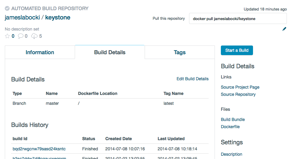
Task: Click the docker pull command field
Action: click(x=238, y=19)
